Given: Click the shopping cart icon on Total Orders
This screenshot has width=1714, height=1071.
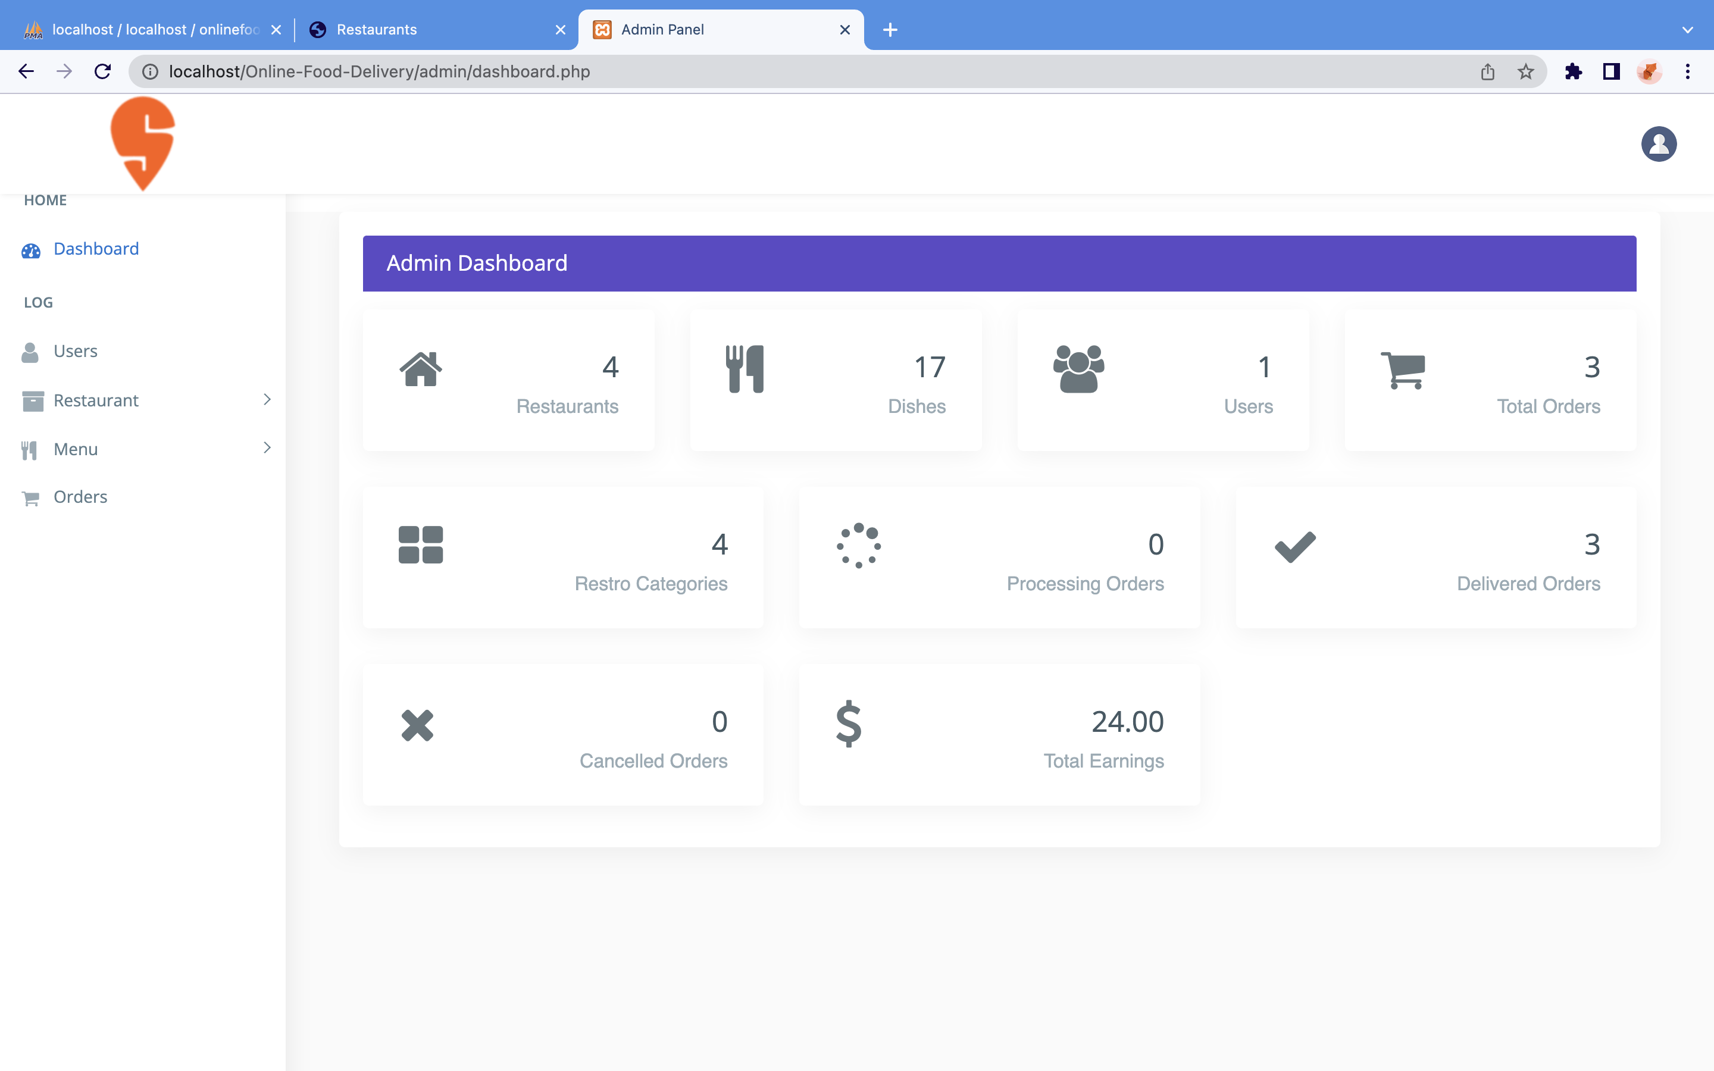Looking at the screenshot, I should click(1402, 369).
